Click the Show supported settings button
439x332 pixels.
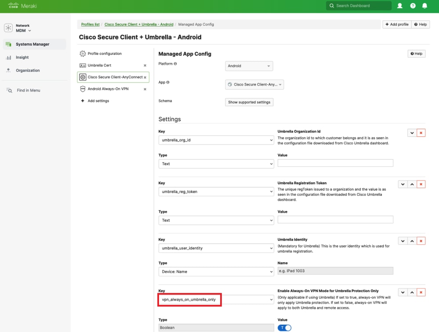249,102
